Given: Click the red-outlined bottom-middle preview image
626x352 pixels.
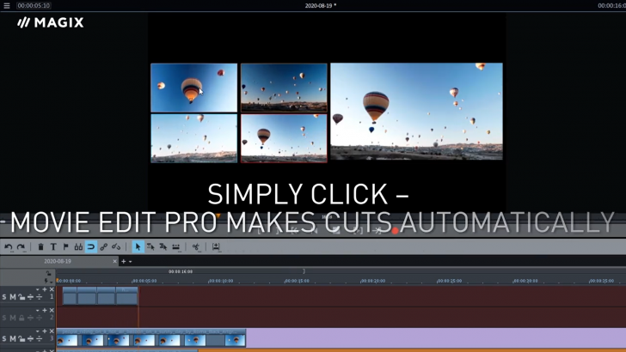Looking at the screenshot, I should (284, 138).
